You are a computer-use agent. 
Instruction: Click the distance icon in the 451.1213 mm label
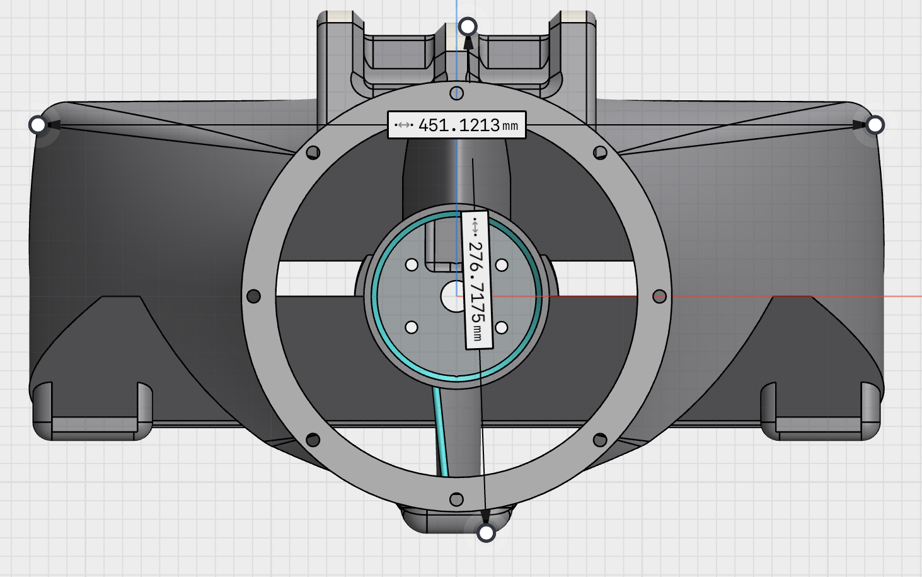(404, 125)
